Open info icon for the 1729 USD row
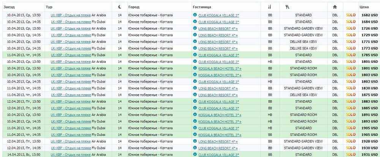This screenshot has height=157, width=380. [x=195, y=35]
